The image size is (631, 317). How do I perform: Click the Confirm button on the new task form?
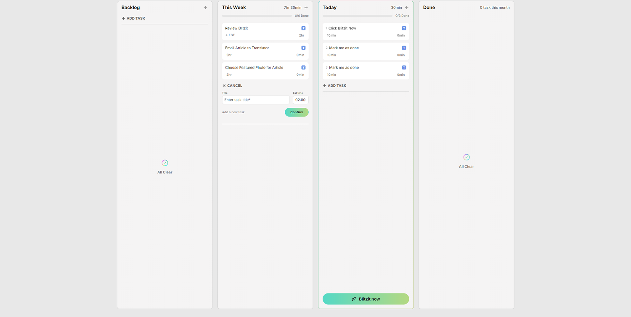point(297,112)
